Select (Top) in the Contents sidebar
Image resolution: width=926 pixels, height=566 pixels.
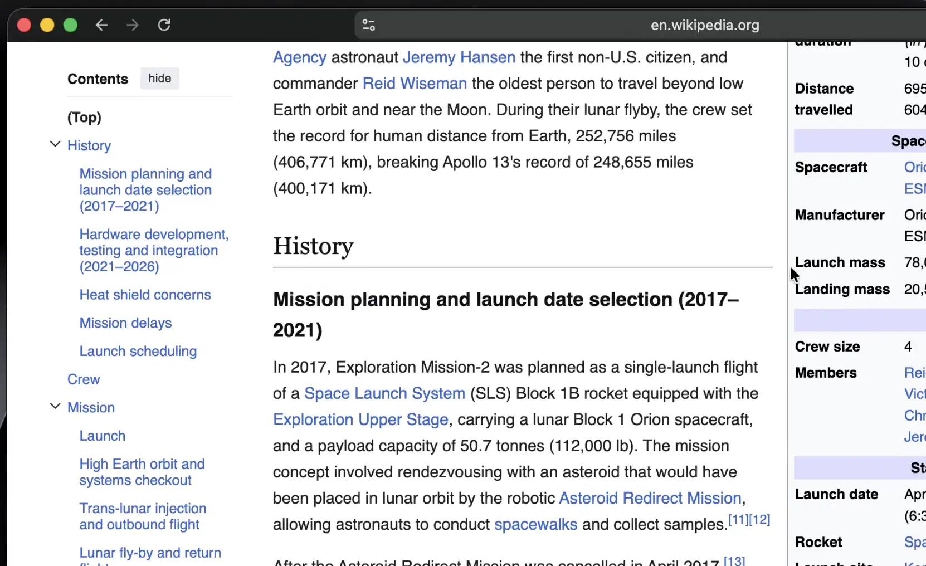[84, 118]
